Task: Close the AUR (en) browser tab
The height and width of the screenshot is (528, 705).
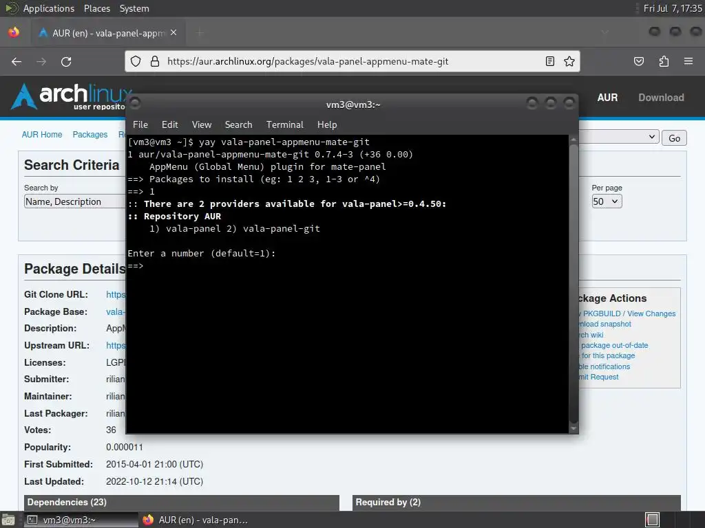Action: (173, 33)
